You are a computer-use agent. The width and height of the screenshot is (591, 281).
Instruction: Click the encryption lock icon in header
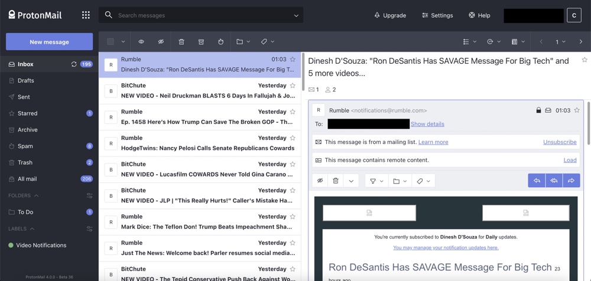pyautogui.click(x=538, y=110)
